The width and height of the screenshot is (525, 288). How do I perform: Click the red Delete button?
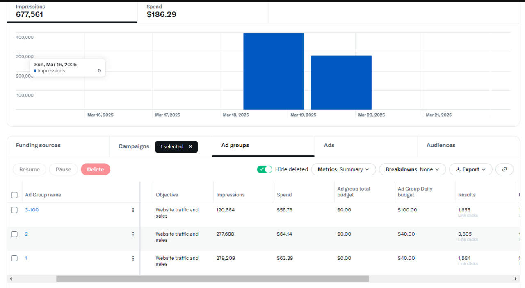96,169
